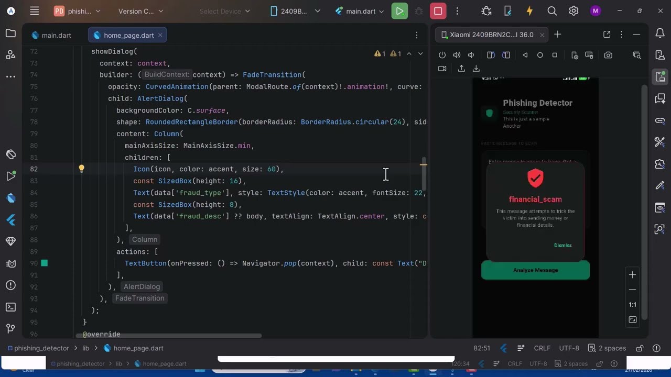Tap device Back navigation button
671x377 pixels.
(x=525, y=55)
